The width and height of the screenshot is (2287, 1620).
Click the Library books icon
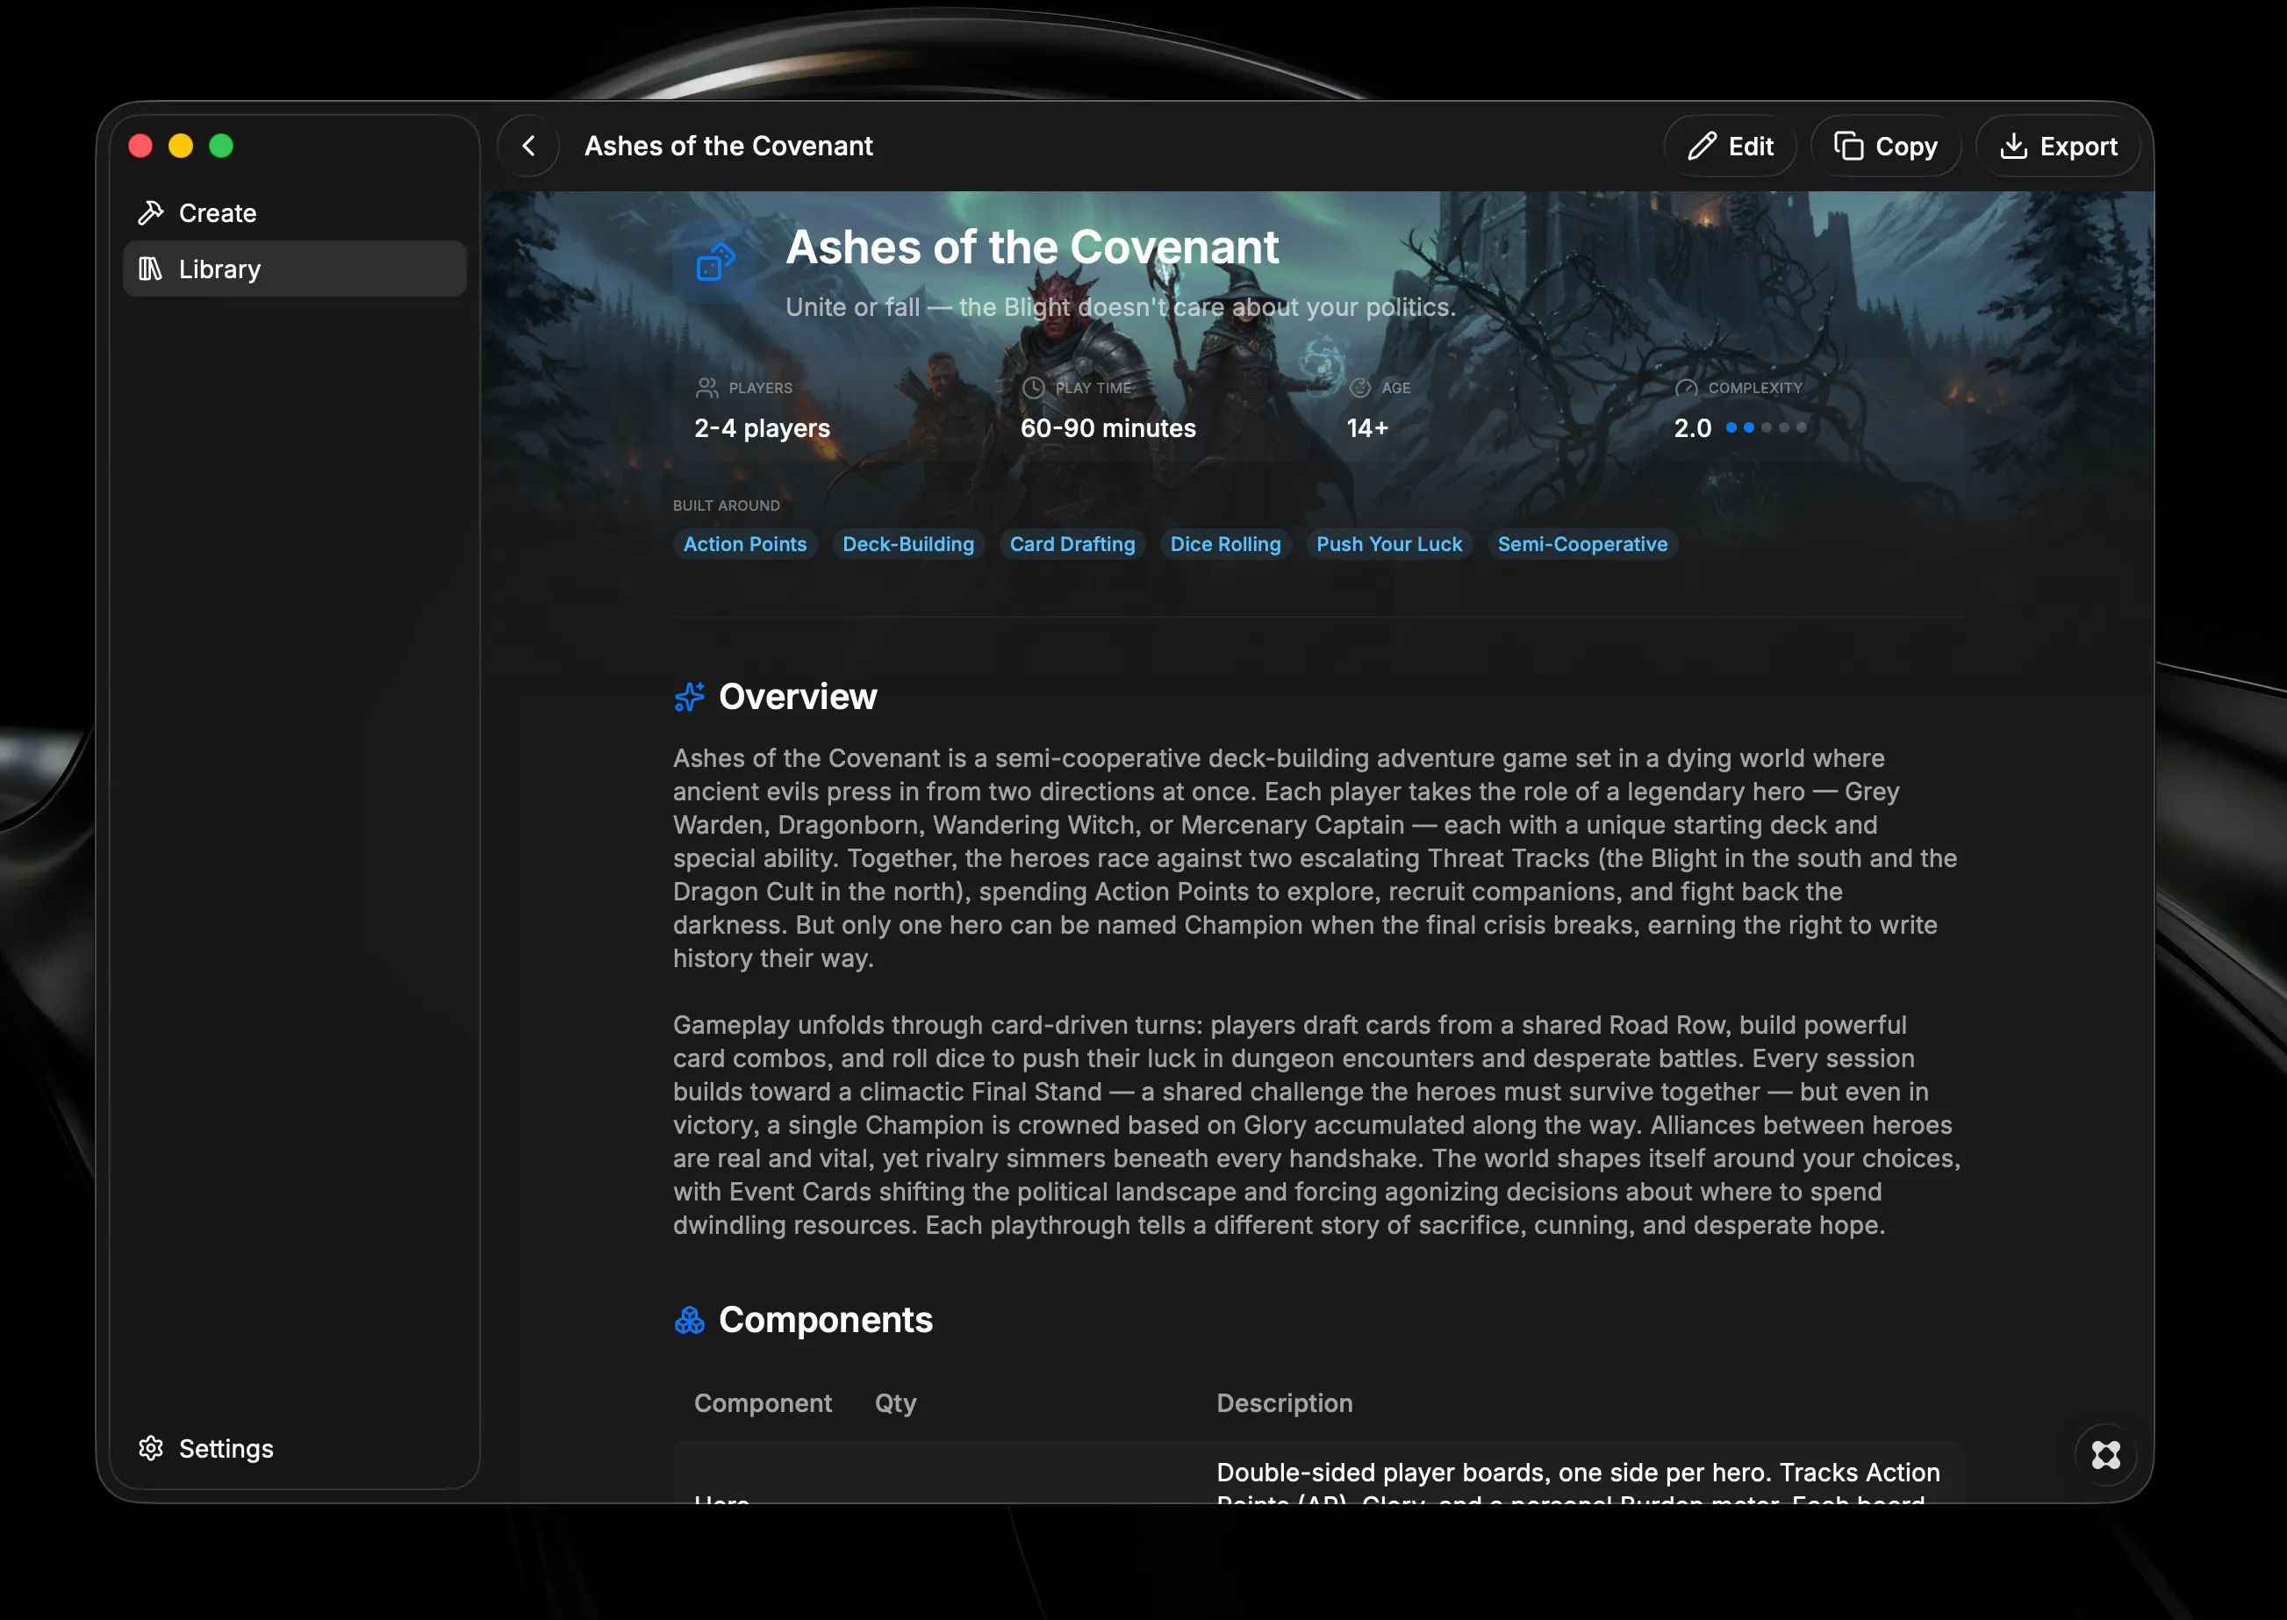(151, 269)
